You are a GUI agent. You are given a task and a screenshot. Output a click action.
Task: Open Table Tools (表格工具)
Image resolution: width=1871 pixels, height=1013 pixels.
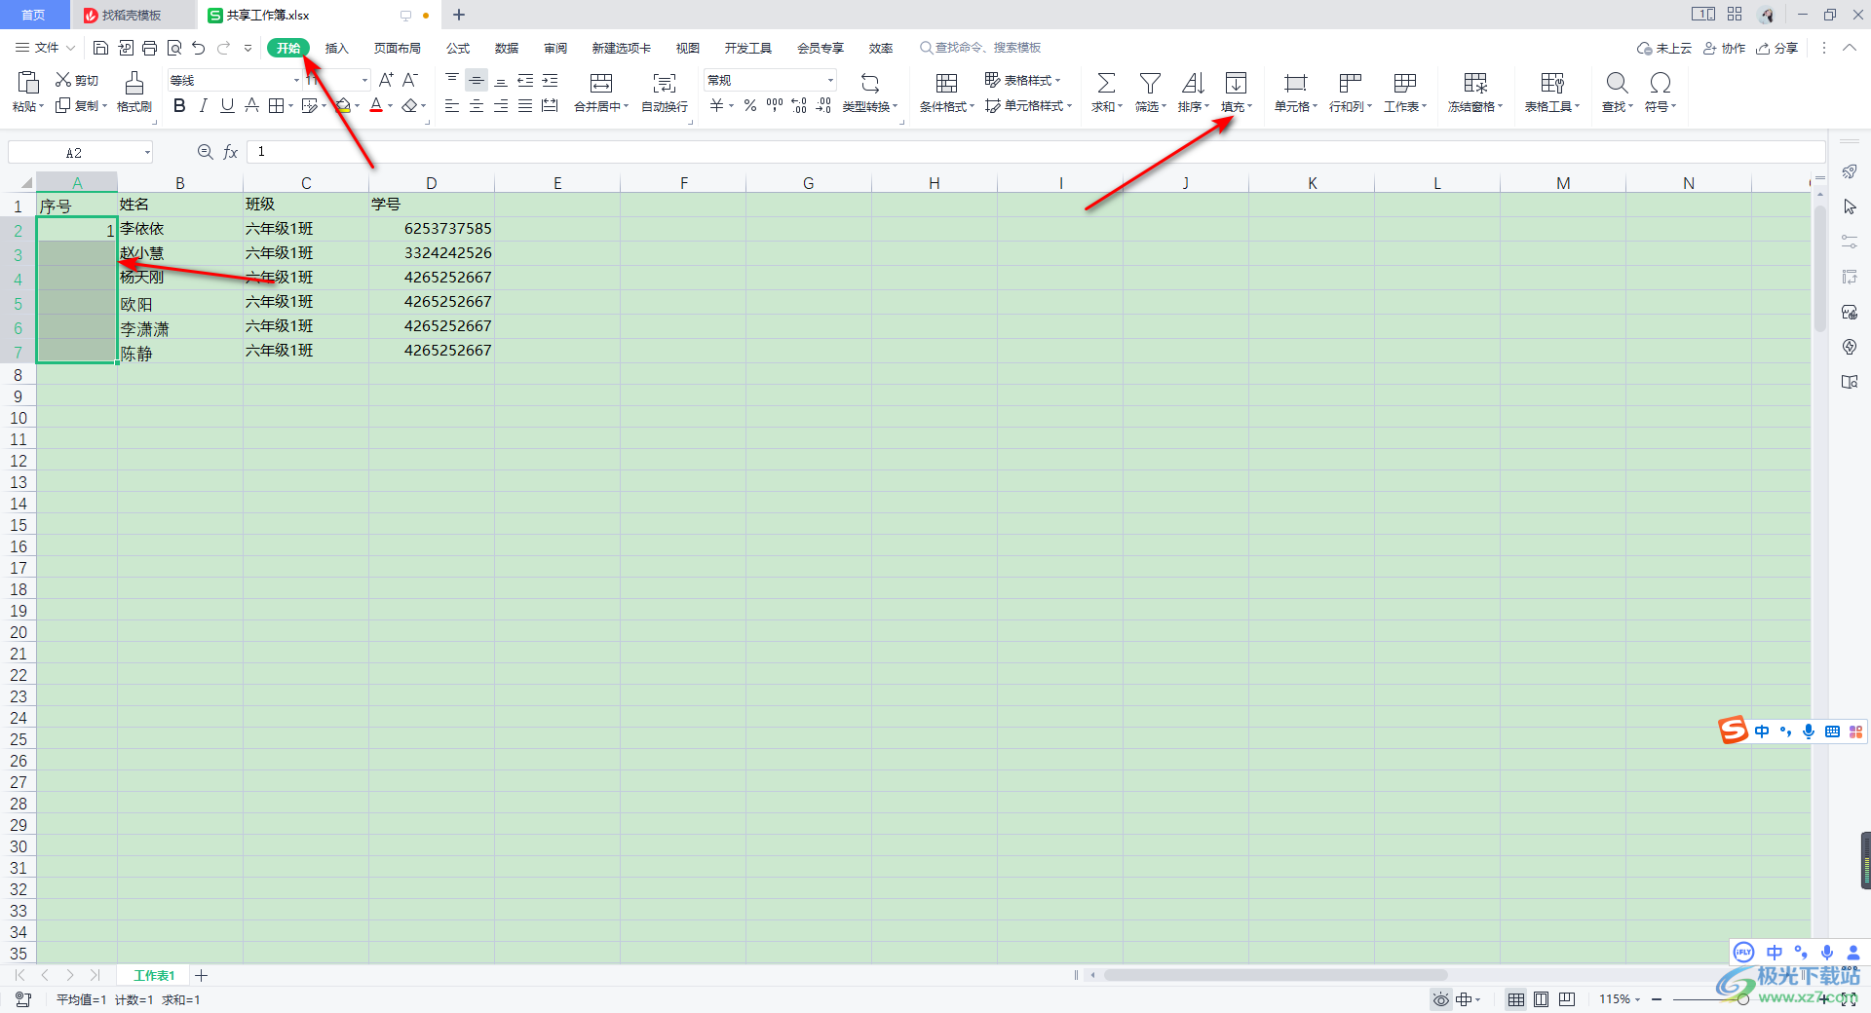[x=1552, y=93]
